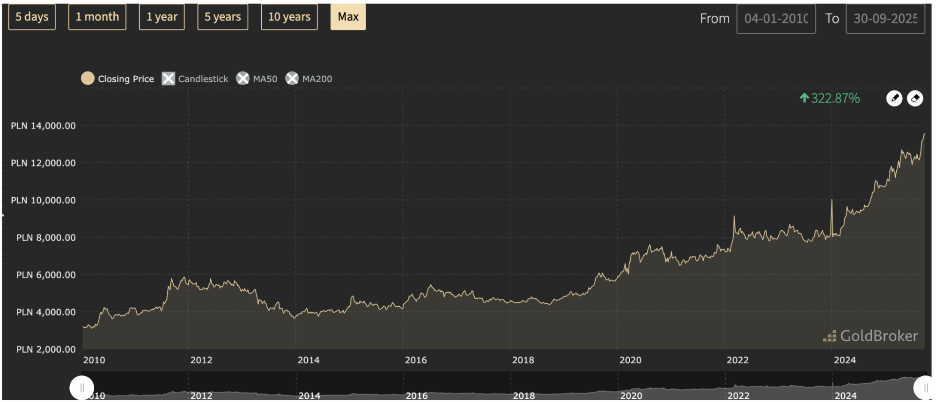Click the right range slider handle
The height and width of the screenshot is (402, 936).
[x=925, y=388]
